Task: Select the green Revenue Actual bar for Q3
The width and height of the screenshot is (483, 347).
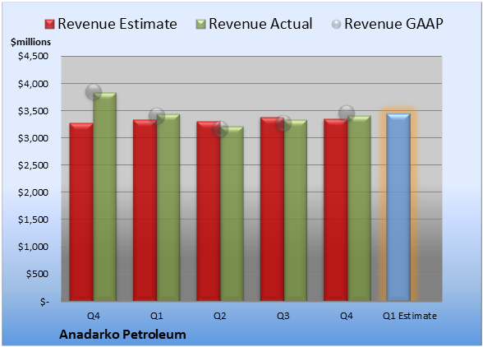Action: pyautogui.click(x=296, y=211)
